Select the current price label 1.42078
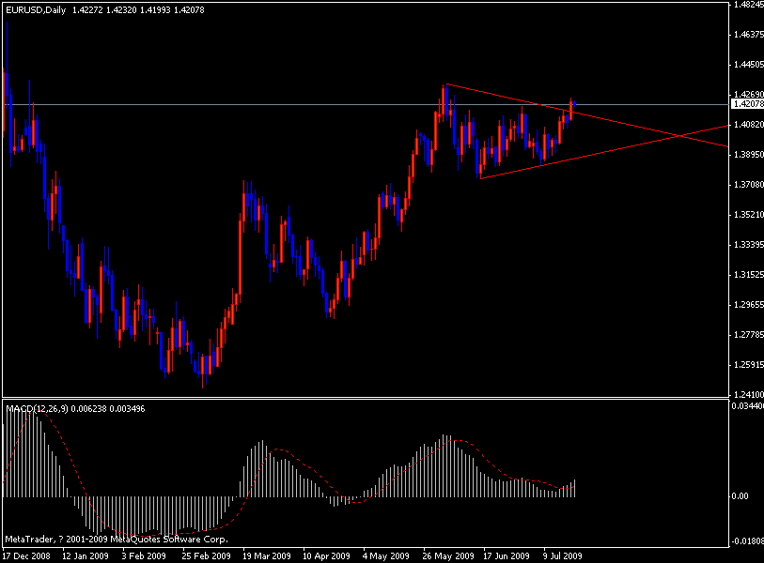The height and width of the screenshot is (563, 764). [748, 103]
